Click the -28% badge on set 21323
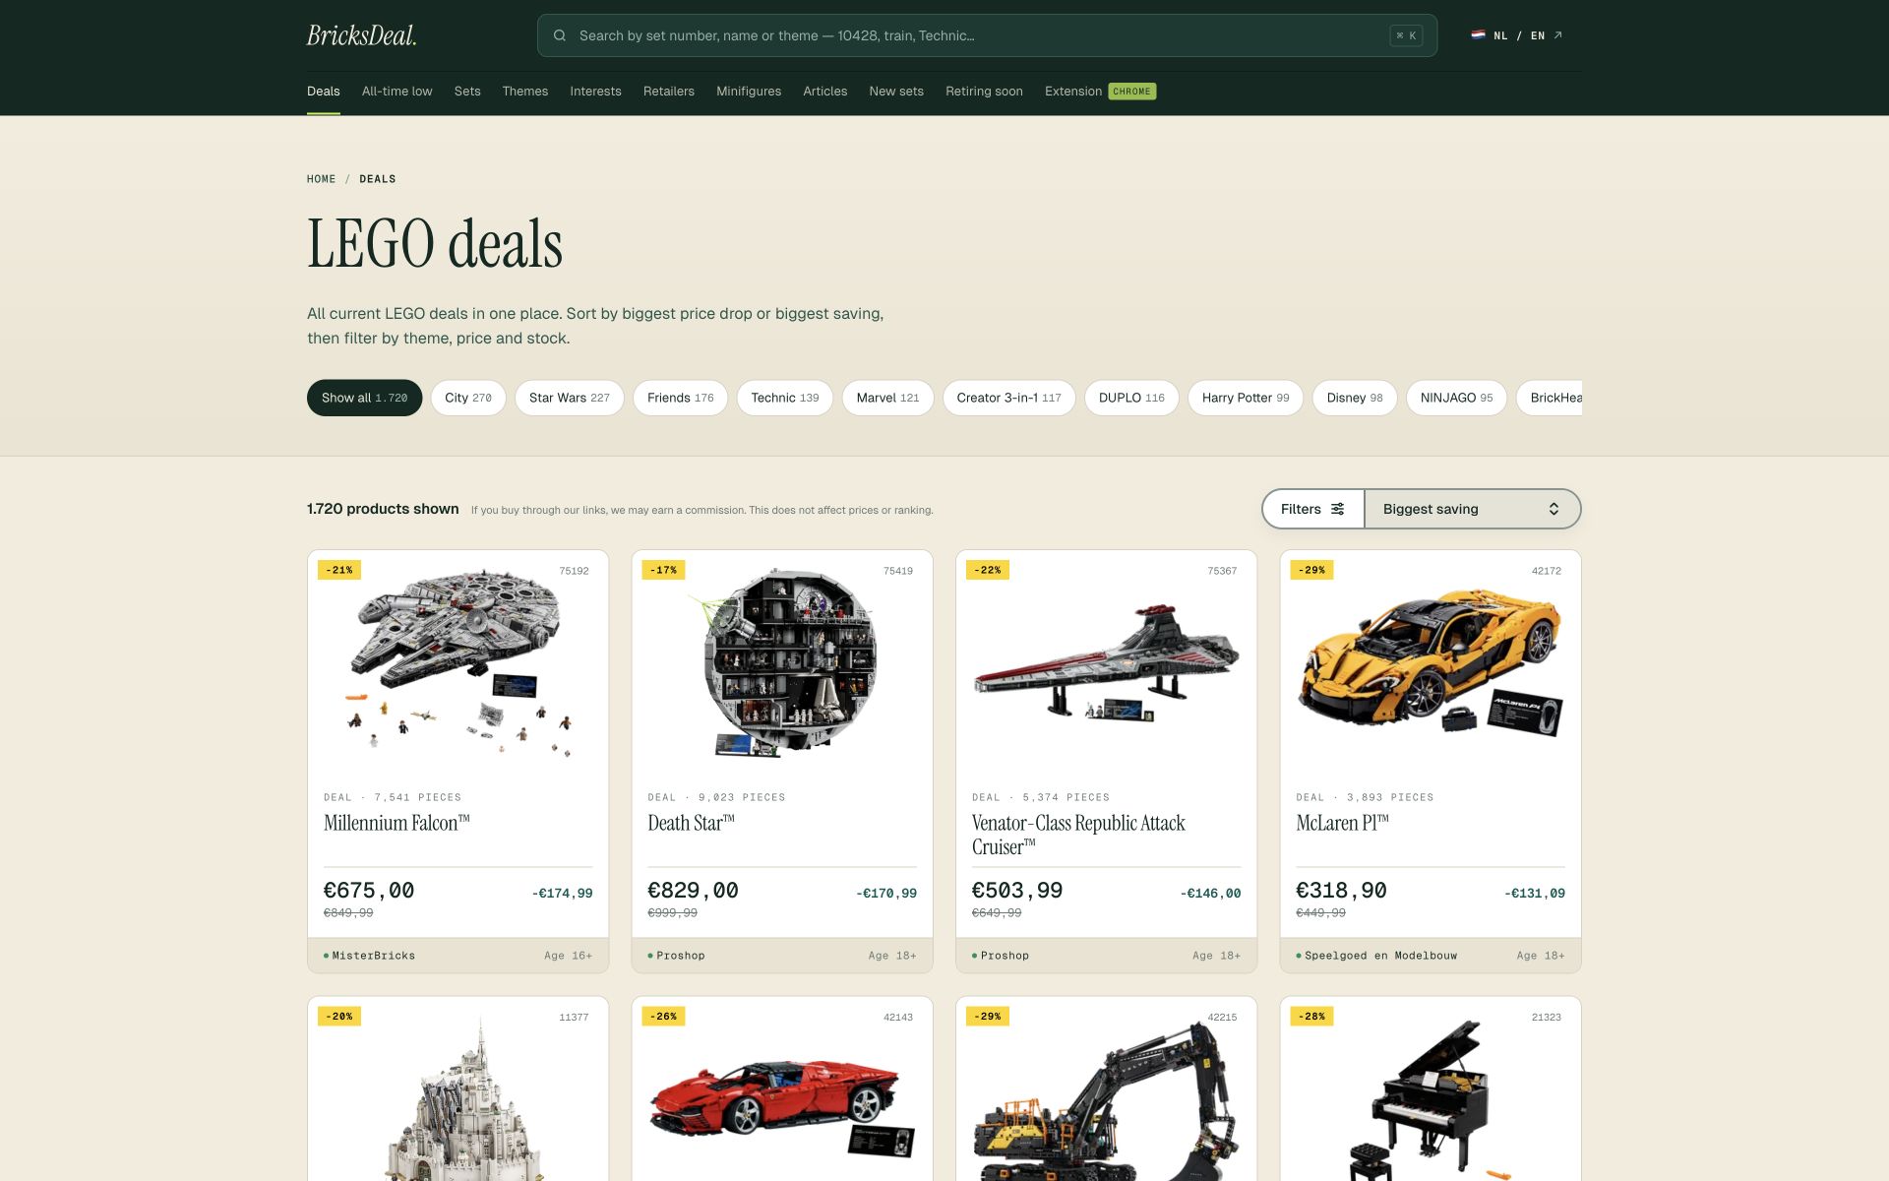Image resolution: width=1889 pixels, height=1181 pixels. 1311,1016
